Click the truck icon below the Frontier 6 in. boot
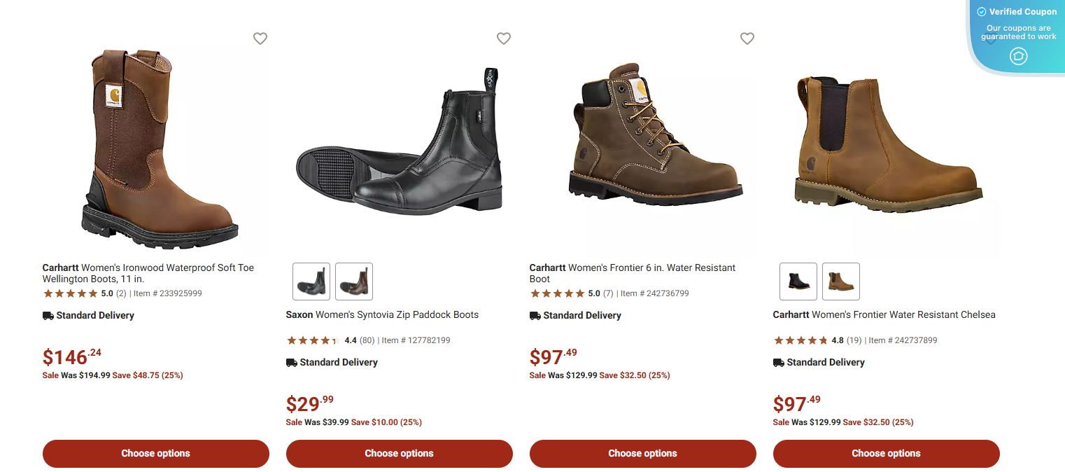This screenshot has height=472, width=1065. pos(535,315)
